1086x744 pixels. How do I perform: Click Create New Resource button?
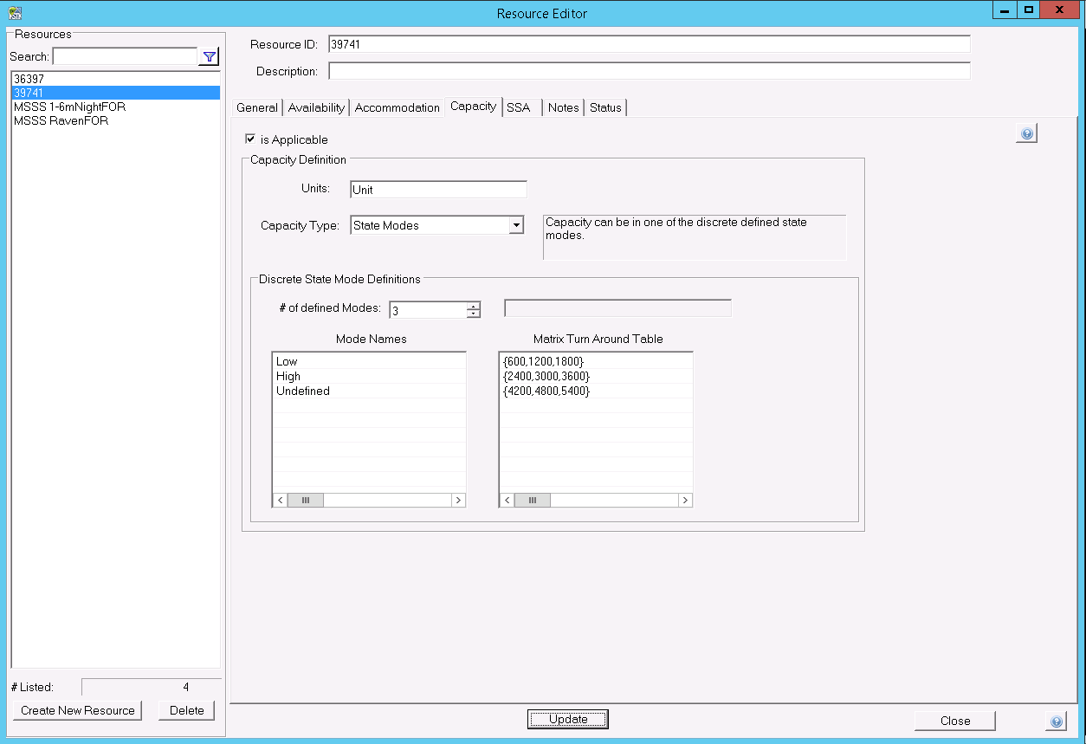click(78, 710)
